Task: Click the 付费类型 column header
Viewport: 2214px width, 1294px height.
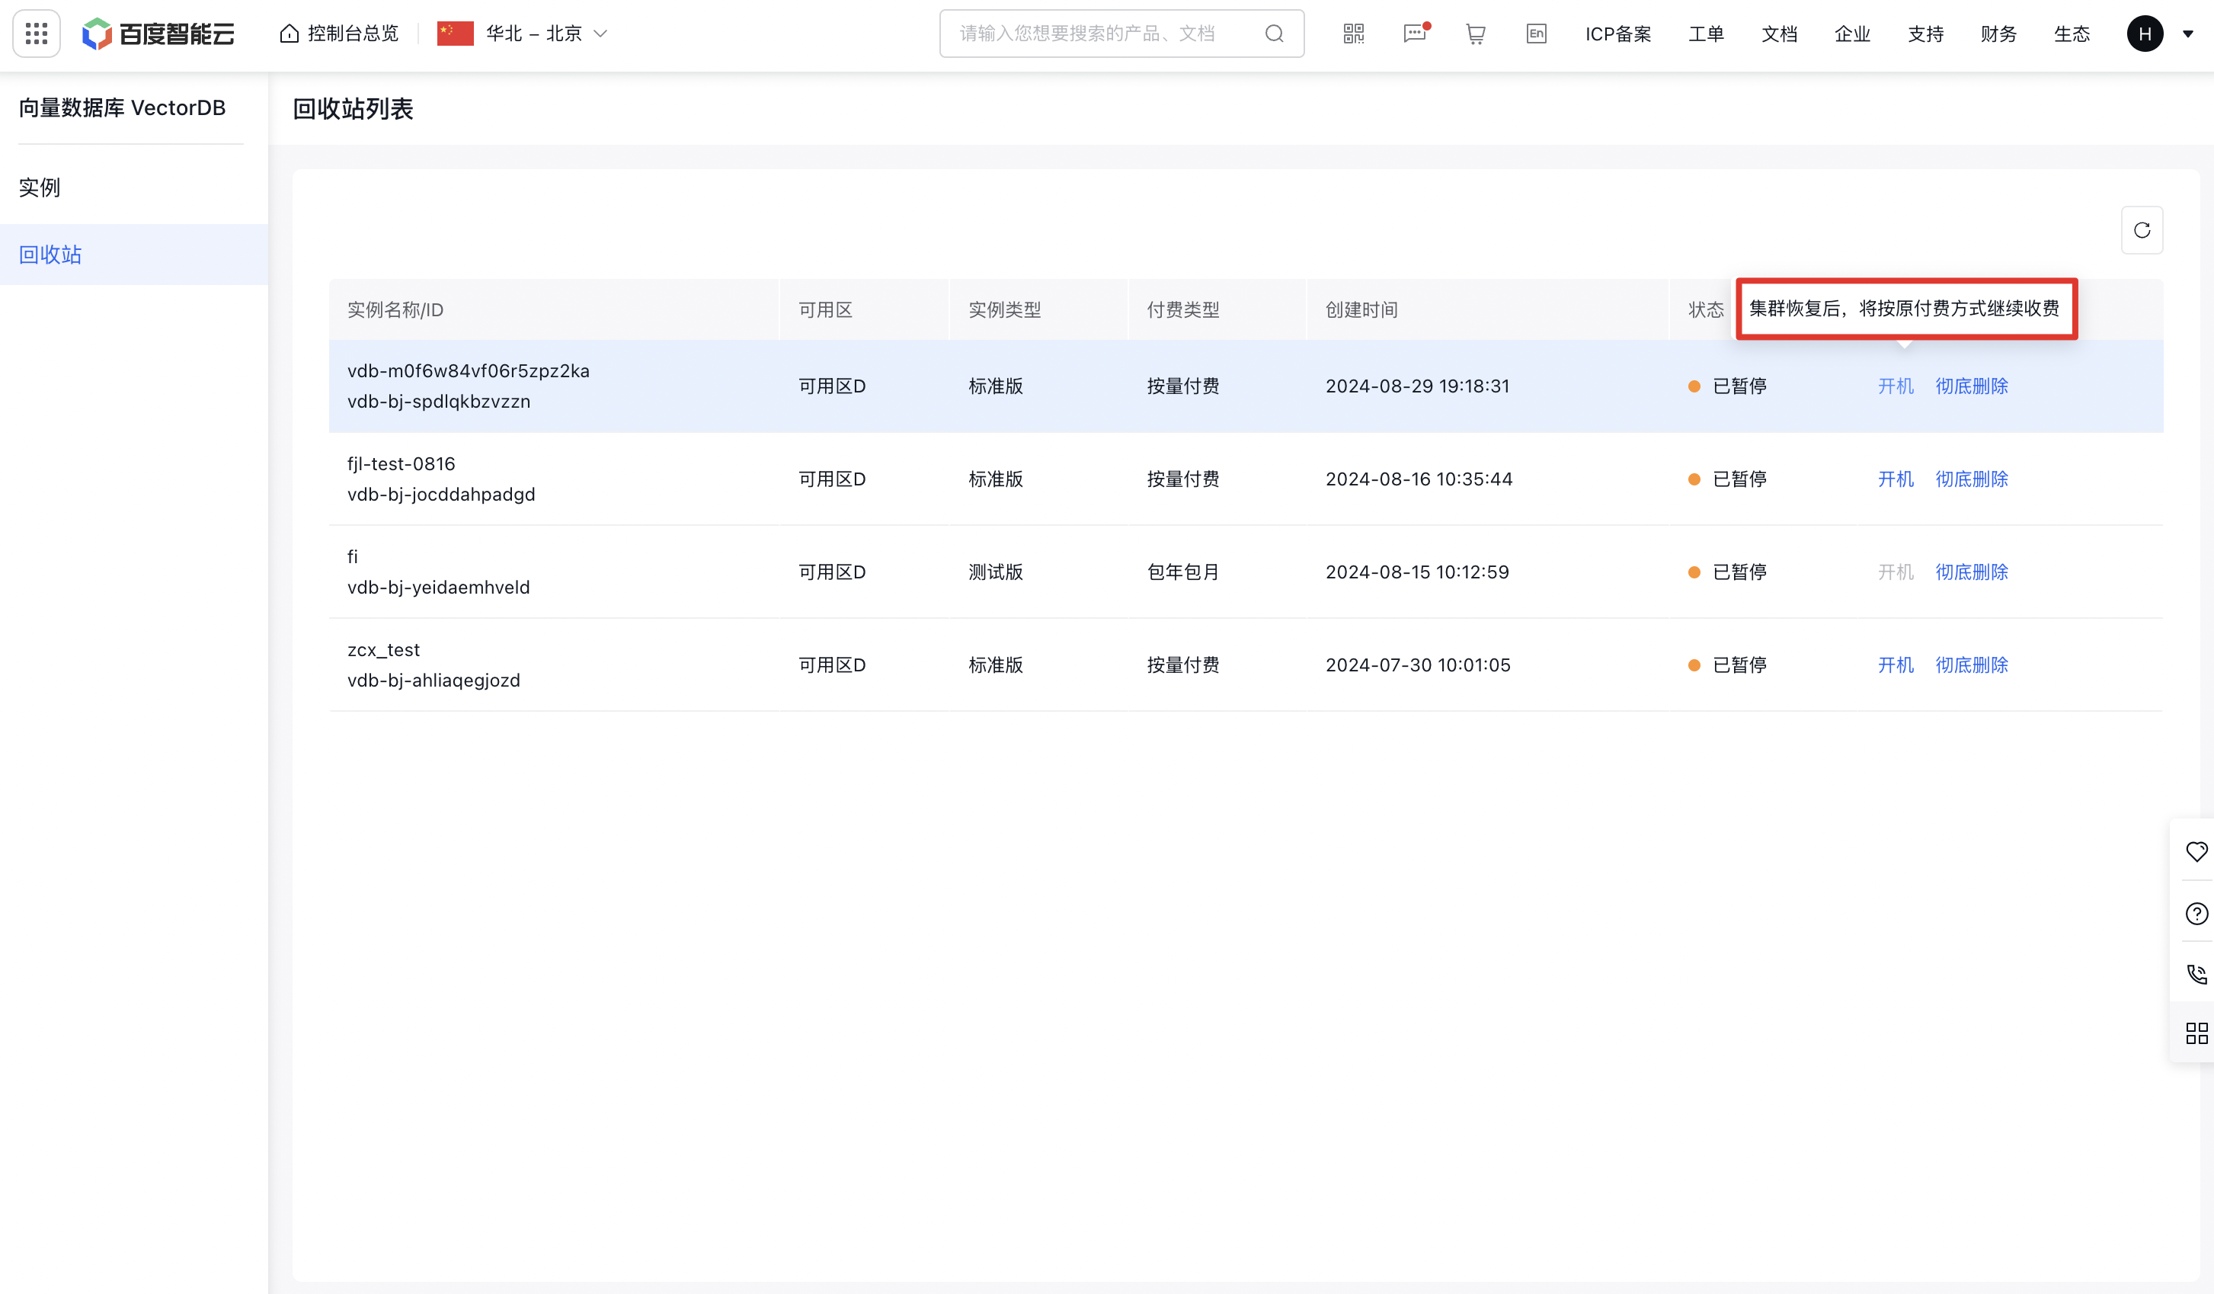Action: pos(1182,309)
